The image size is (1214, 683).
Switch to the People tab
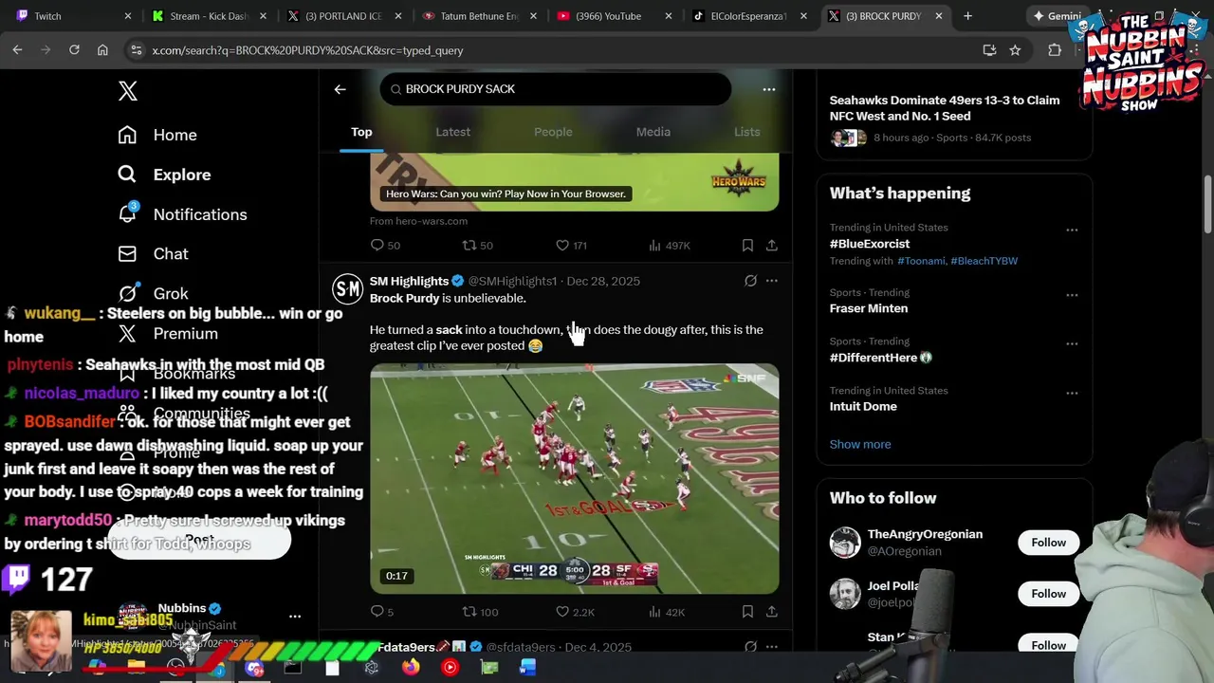(553, 132)
